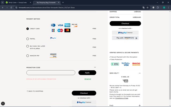The width and height of the screenshot is (171, 107).
Task: Select the PayPal payment radio button
Action: point(28,39)
